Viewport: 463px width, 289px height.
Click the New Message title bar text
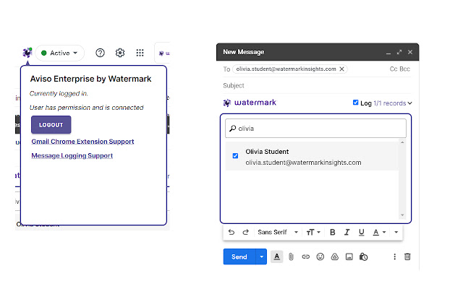(244, 52)
